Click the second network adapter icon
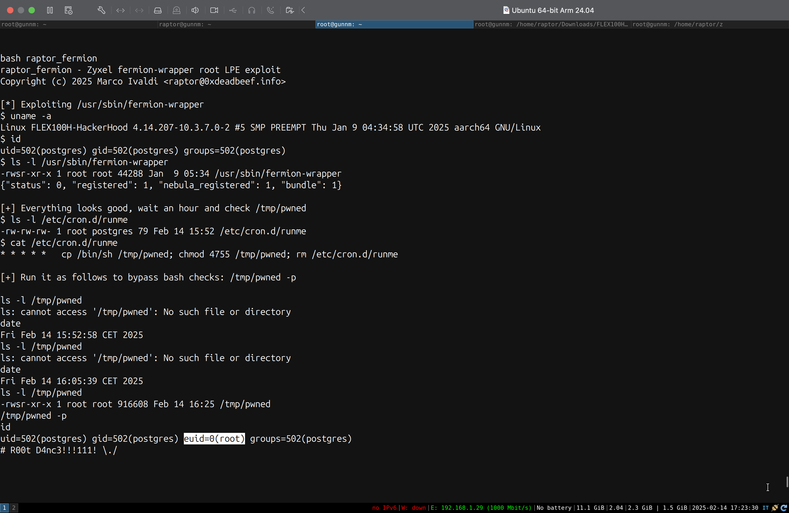This screenshot has width=789, height=513. 139,10
